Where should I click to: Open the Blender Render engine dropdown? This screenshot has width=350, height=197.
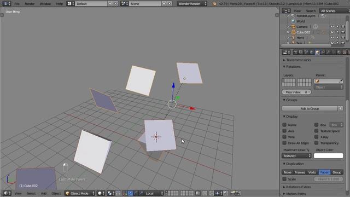pyautogui.click(x=192, y=4)
